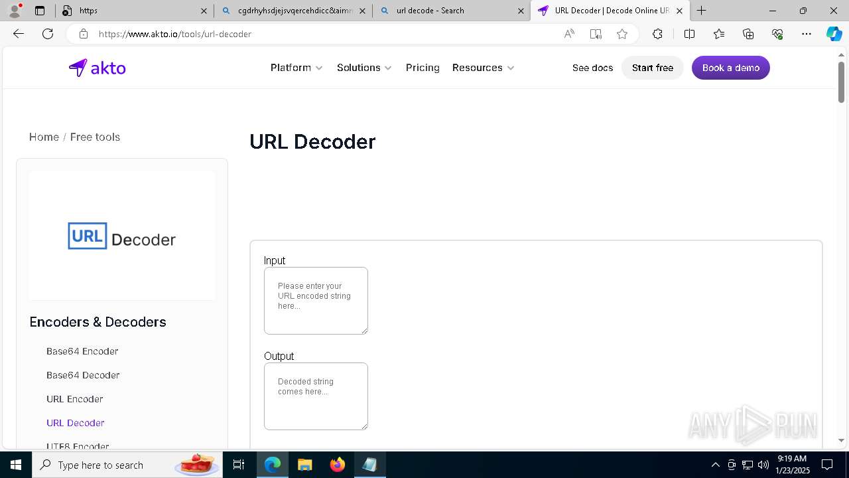Open Collections icon in toolbar
Screen dimensions: 849x478
point(748,34)
